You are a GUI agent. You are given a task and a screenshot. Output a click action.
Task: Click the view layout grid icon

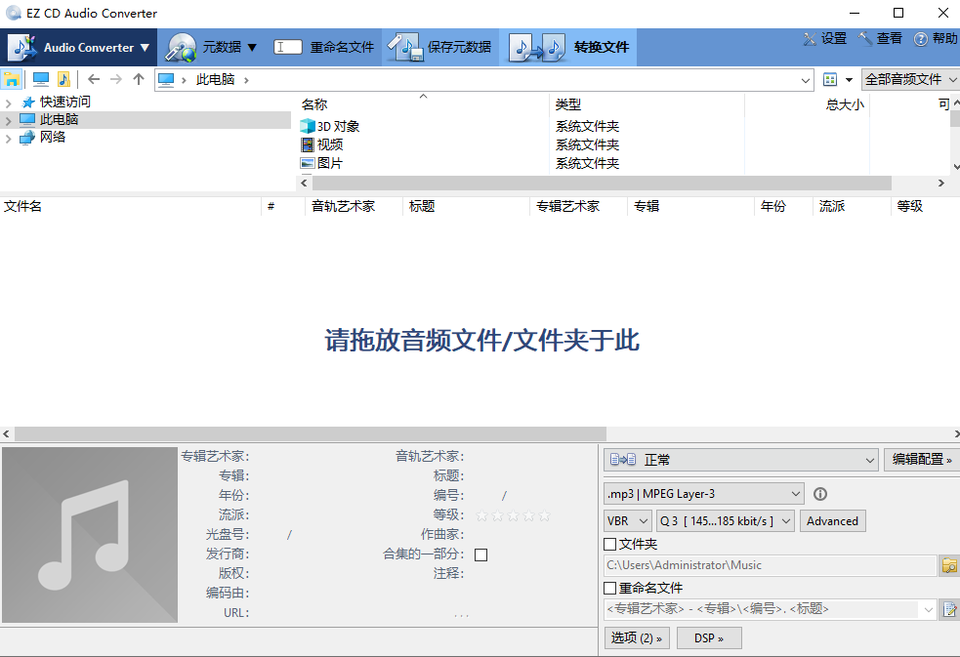[830, 79]
